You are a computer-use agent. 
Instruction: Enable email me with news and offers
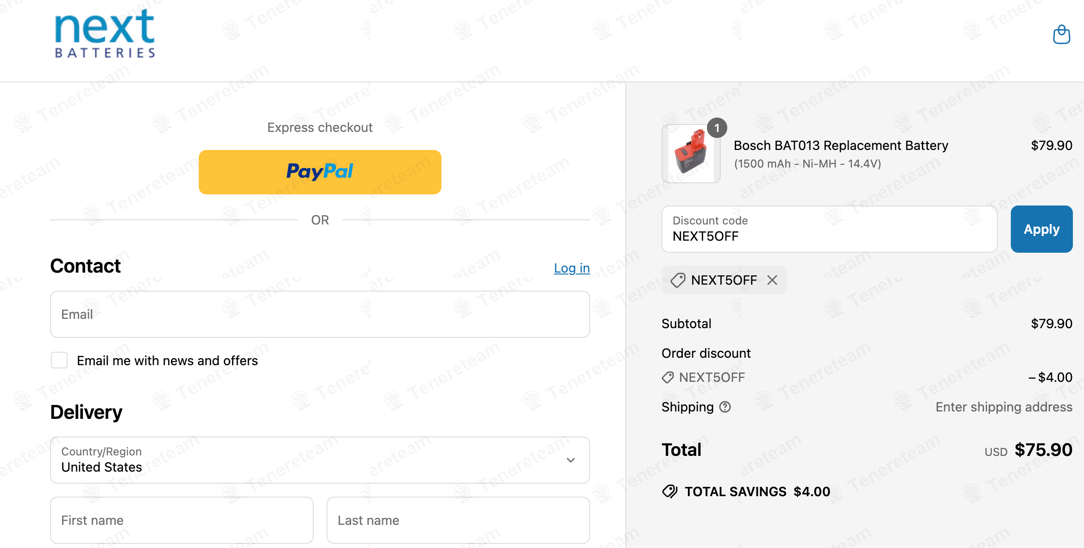click(x=59, y=360)
